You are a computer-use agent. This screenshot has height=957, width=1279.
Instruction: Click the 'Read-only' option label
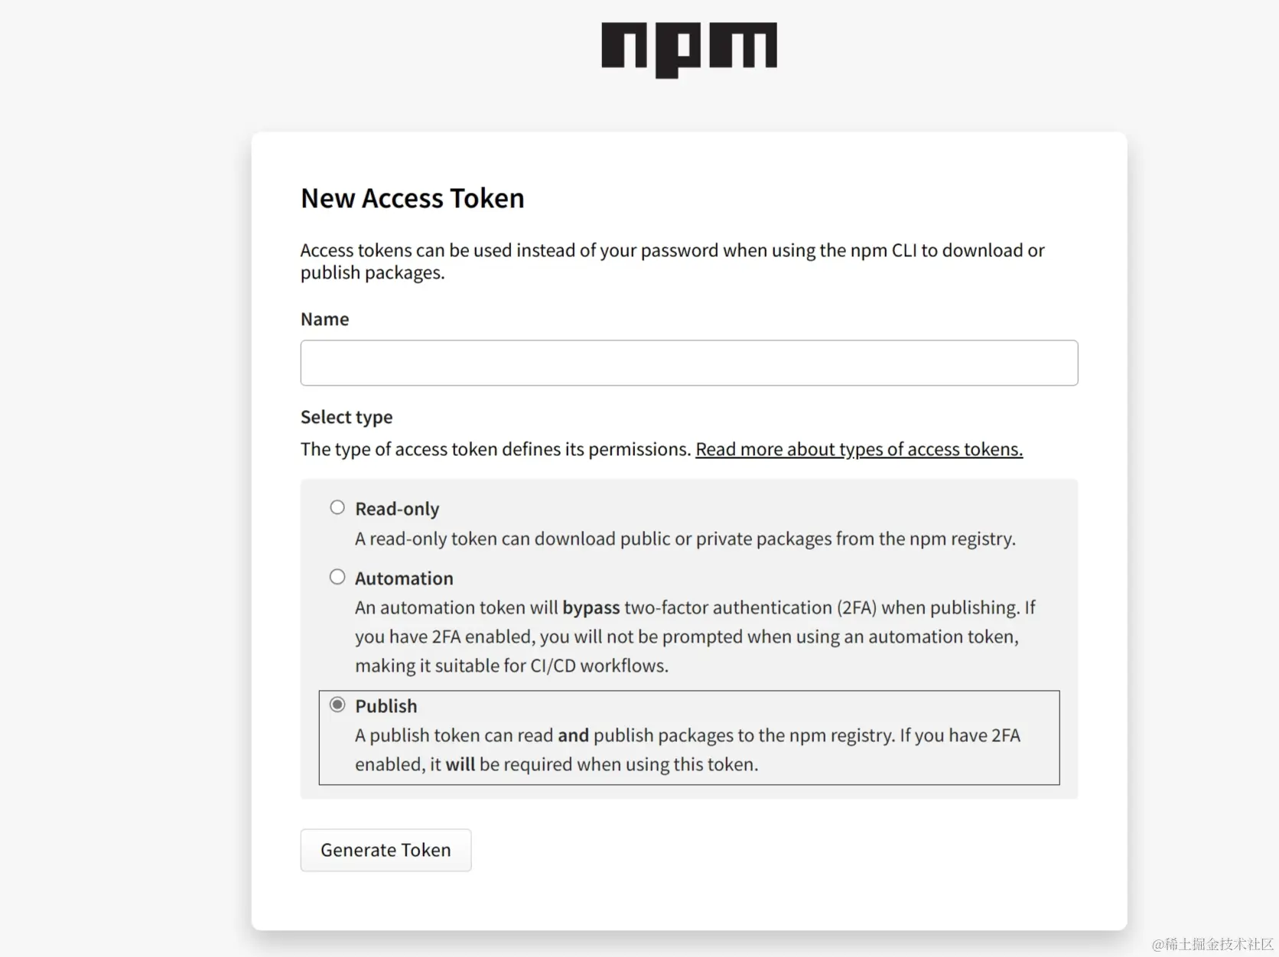point(397,509)
